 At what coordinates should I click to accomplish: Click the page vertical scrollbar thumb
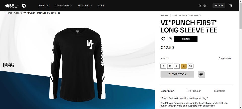(x=240, y=20)
